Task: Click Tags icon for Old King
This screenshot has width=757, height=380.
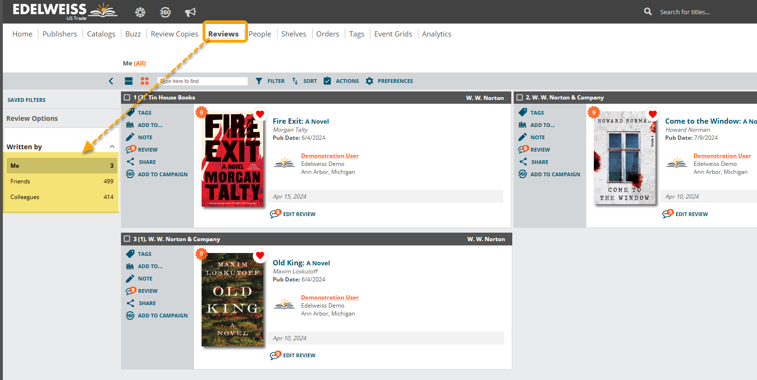Action: 130,253
